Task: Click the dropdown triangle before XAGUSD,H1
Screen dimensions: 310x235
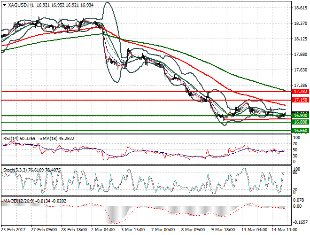Action: 3,4
